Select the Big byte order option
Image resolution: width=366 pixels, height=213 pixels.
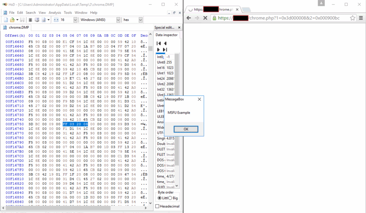pyautogui.click(x=170, y=198)
